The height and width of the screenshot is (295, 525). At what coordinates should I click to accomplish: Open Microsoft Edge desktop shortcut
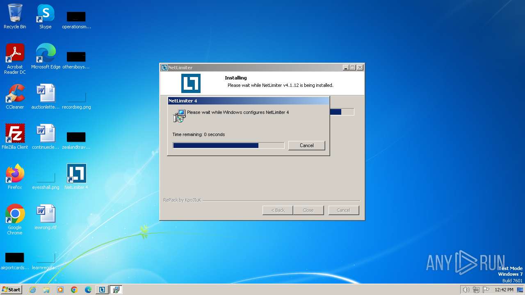click(46, 57)
